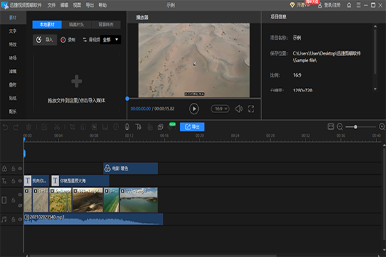Click the zoom-to-fit timeline icon
This screenshot has width=386, height=257.
tap(330, 127)
